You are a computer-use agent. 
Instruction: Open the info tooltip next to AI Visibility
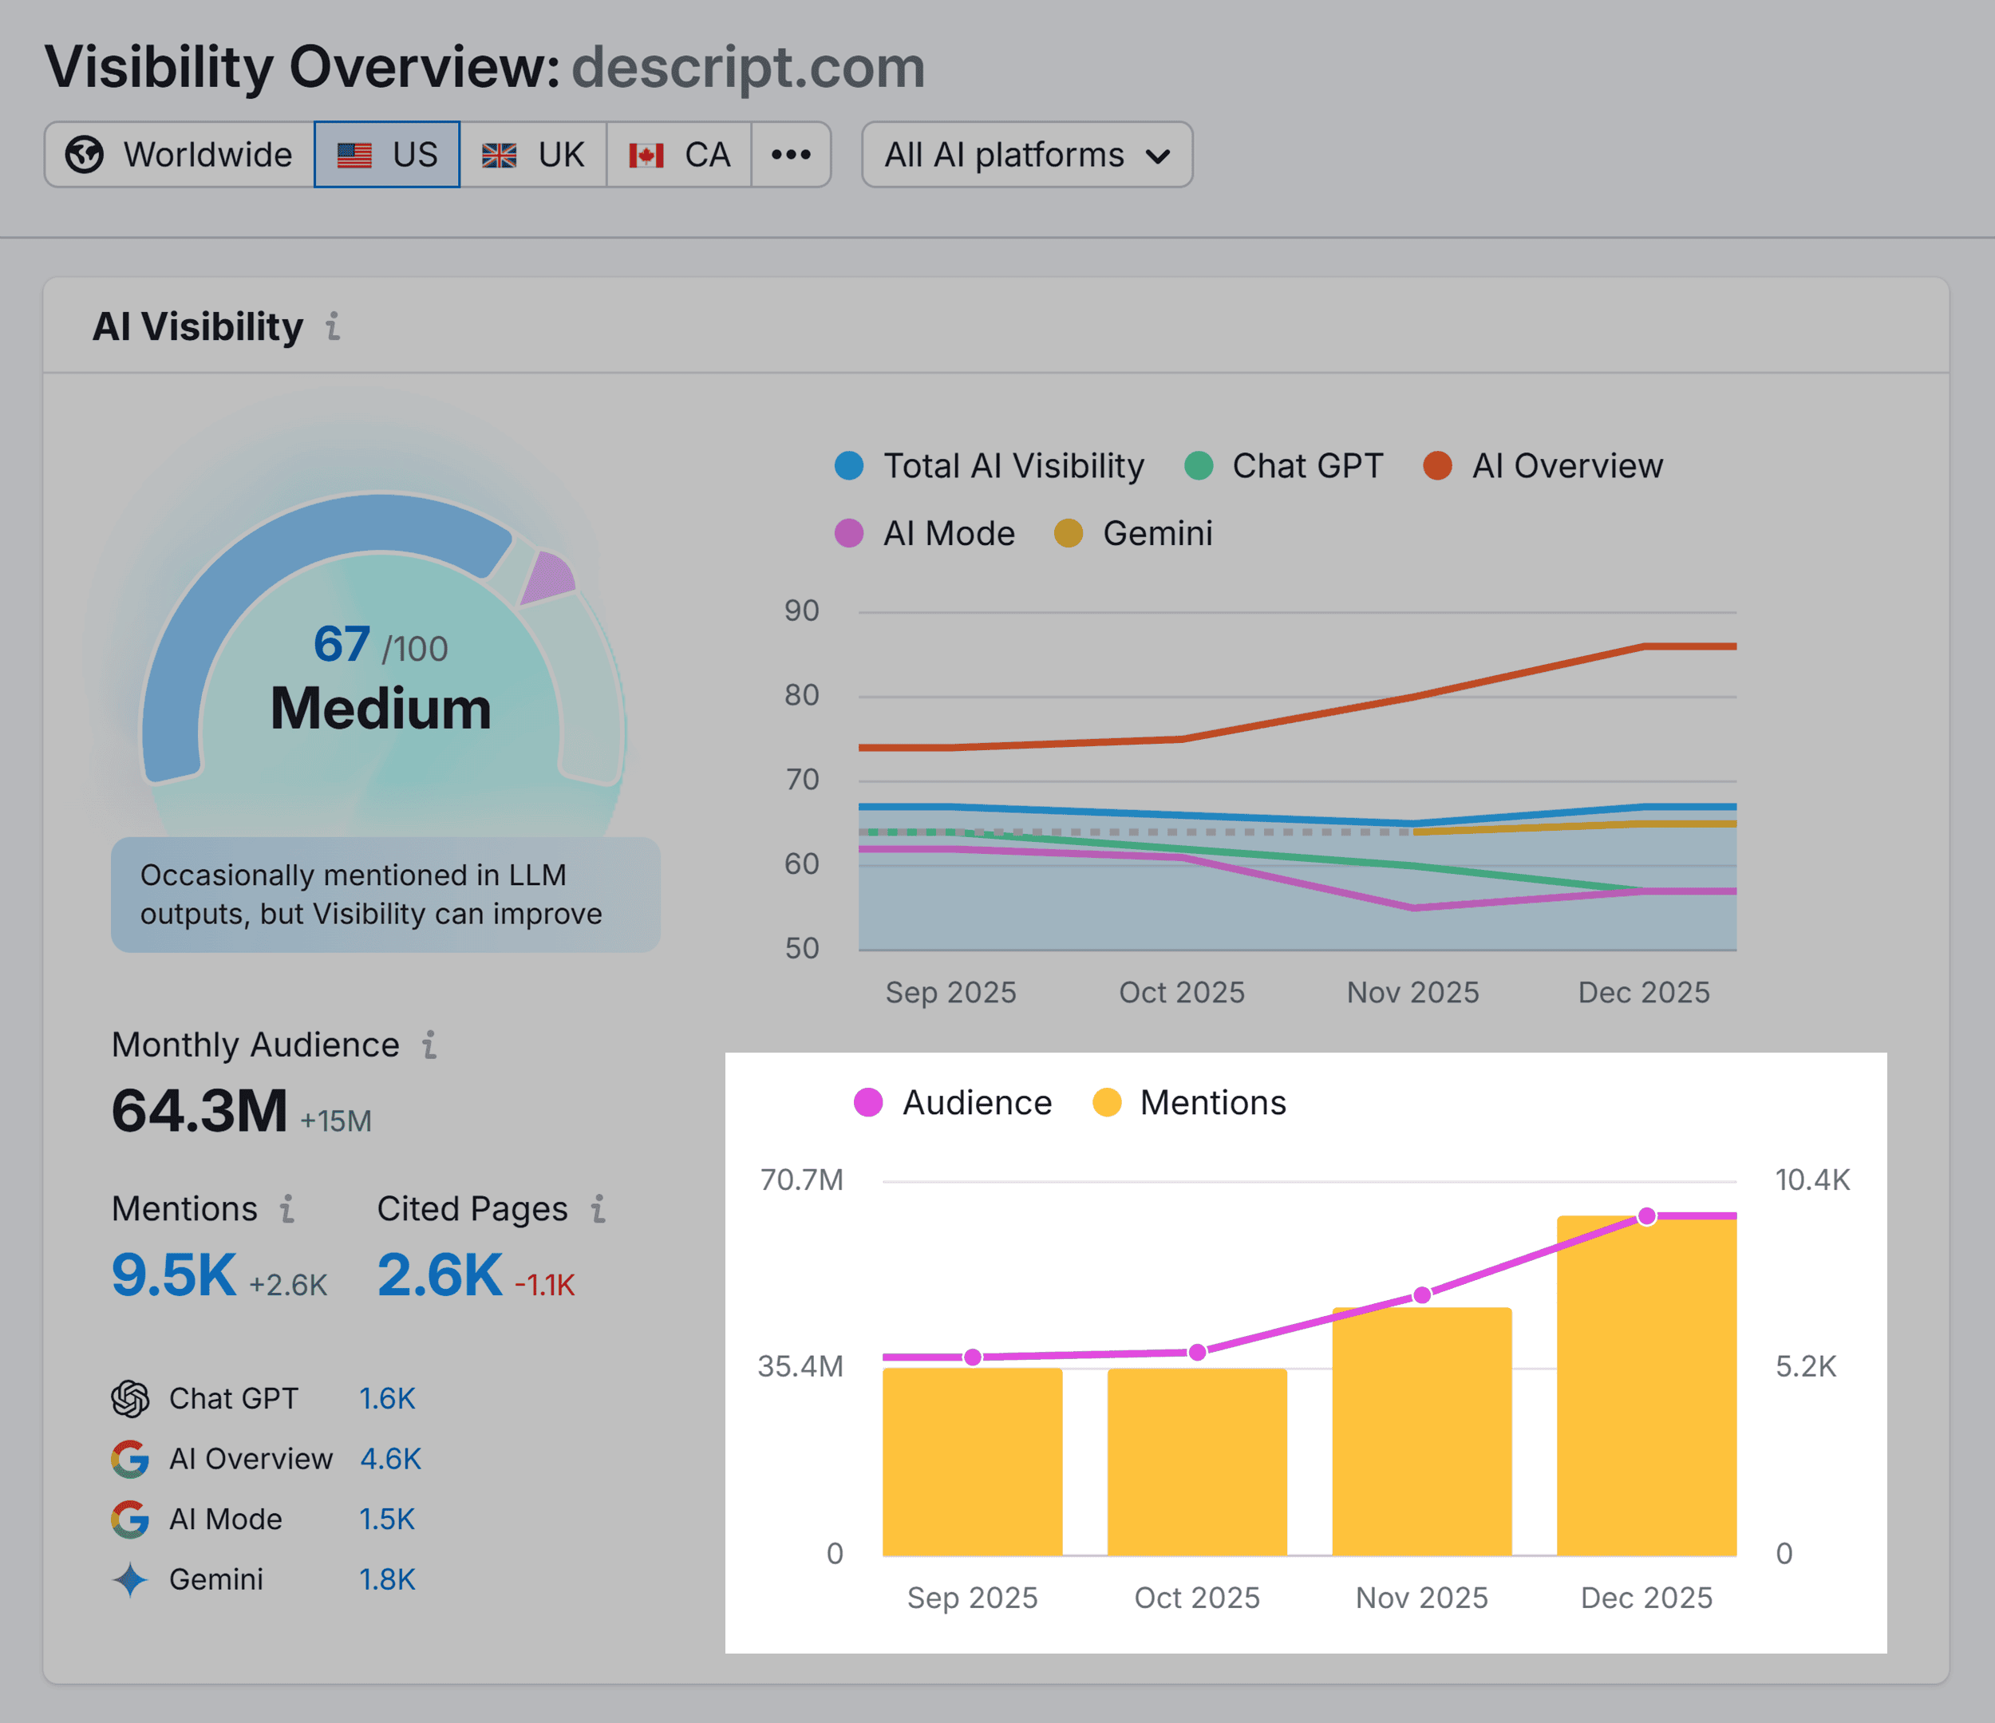click(x=333, y=327)
